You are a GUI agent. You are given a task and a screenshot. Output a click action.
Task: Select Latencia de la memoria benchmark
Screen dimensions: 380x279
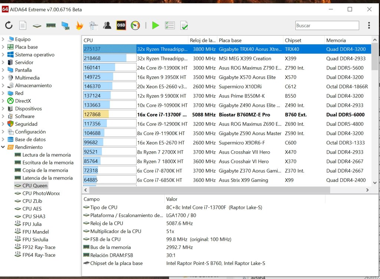(47, 178)
